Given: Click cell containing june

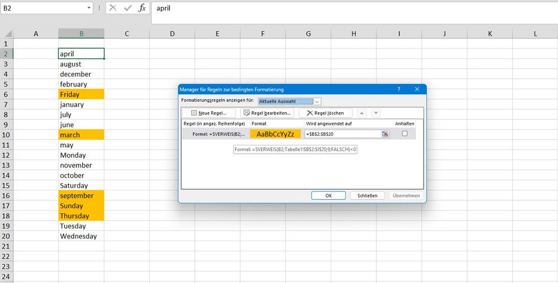Looking at the screenshot, I should [82, 125].
